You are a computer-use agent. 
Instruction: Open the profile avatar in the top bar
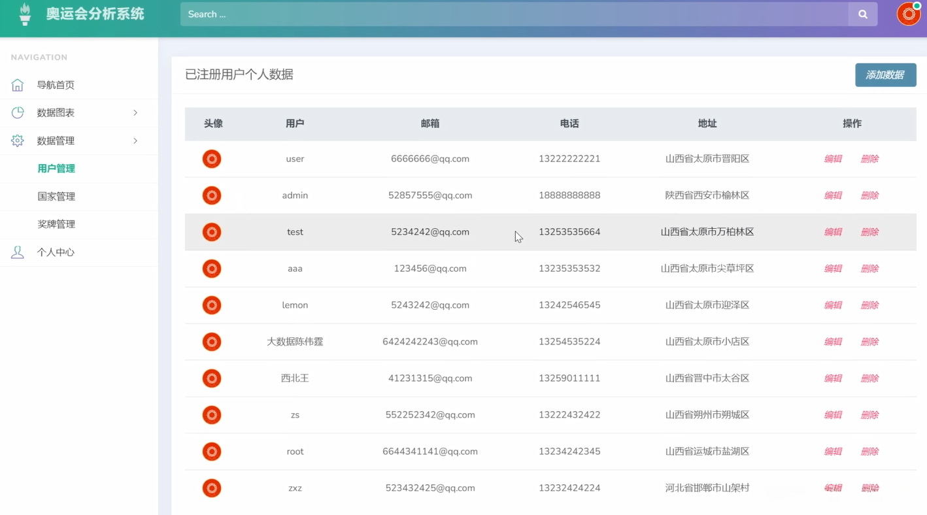pyautogui.click(x=909, y=14)
